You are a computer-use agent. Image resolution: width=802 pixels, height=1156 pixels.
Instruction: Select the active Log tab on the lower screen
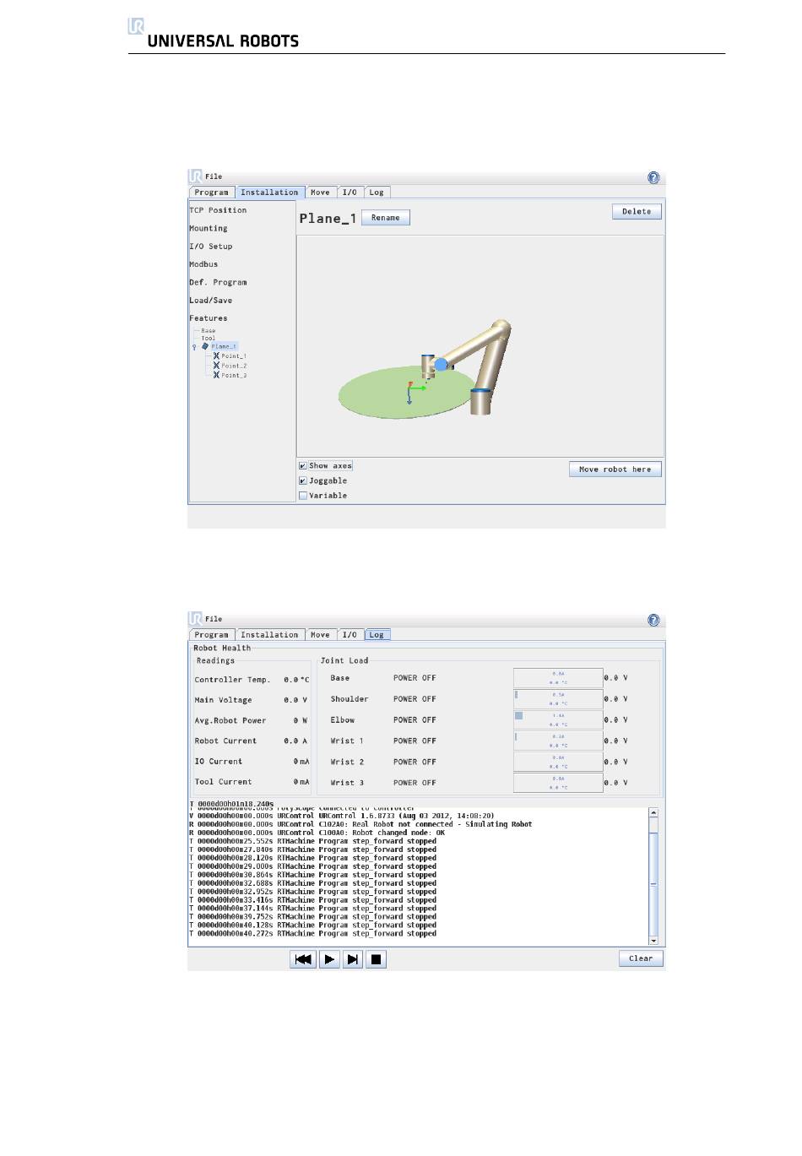coord(377,635)
